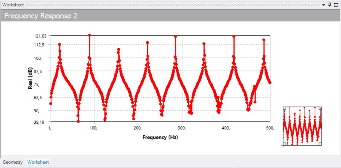Click the 200, x-axis tick label
The width and height of the screenshot is (341, 168).
(138, 128)
